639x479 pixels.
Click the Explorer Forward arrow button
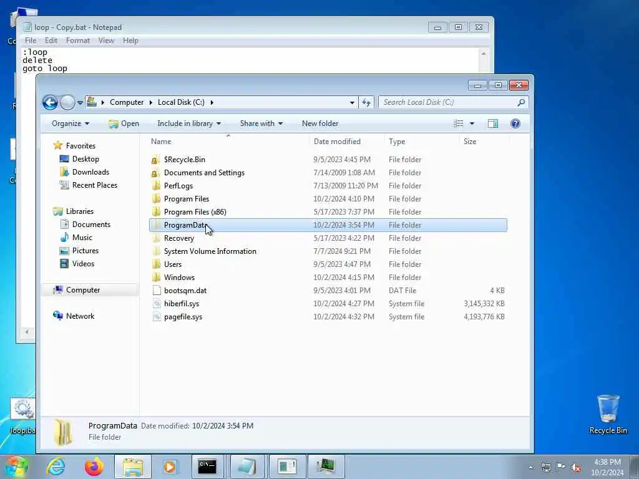(x=67, y=102)
